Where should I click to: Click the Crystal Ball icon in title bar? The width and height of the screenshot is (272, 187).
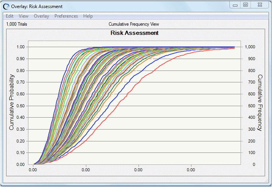6,7
